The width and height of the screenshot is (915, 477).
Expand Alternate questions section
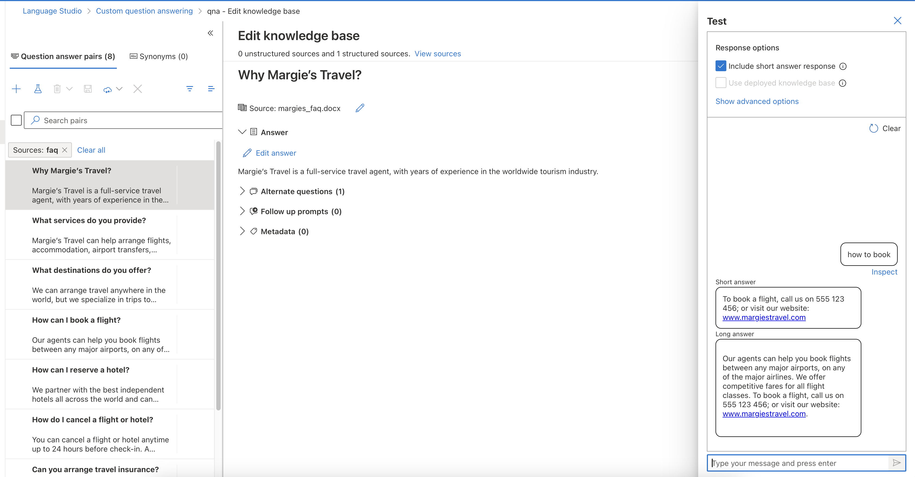(x=242, y=191)
